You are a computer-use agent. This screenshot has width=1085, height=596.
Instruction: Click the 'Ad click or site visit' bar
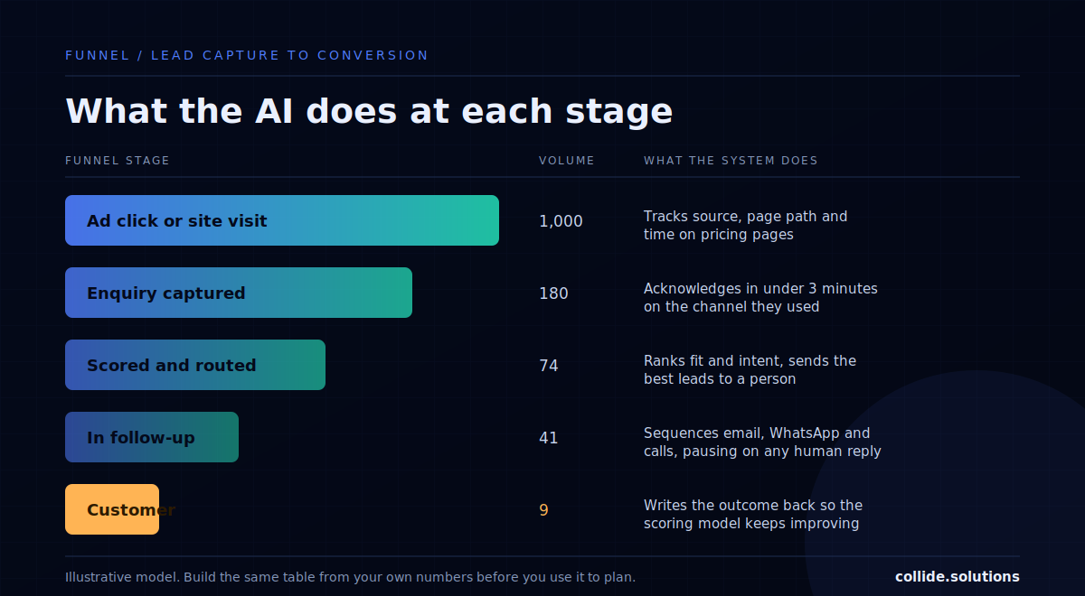tap(282, 220)
